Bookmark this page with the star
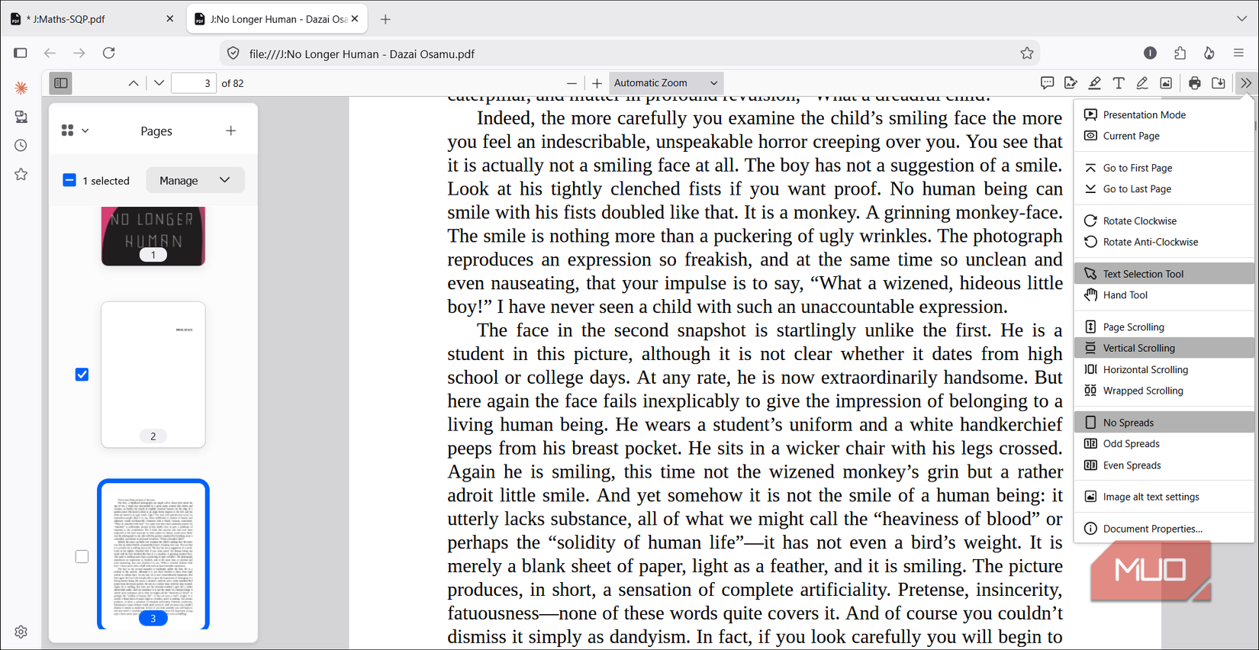 coord(1027,53)
